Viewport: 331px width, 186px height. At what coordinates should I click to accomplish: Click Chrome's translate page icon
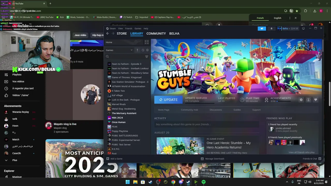pos(291,11)
